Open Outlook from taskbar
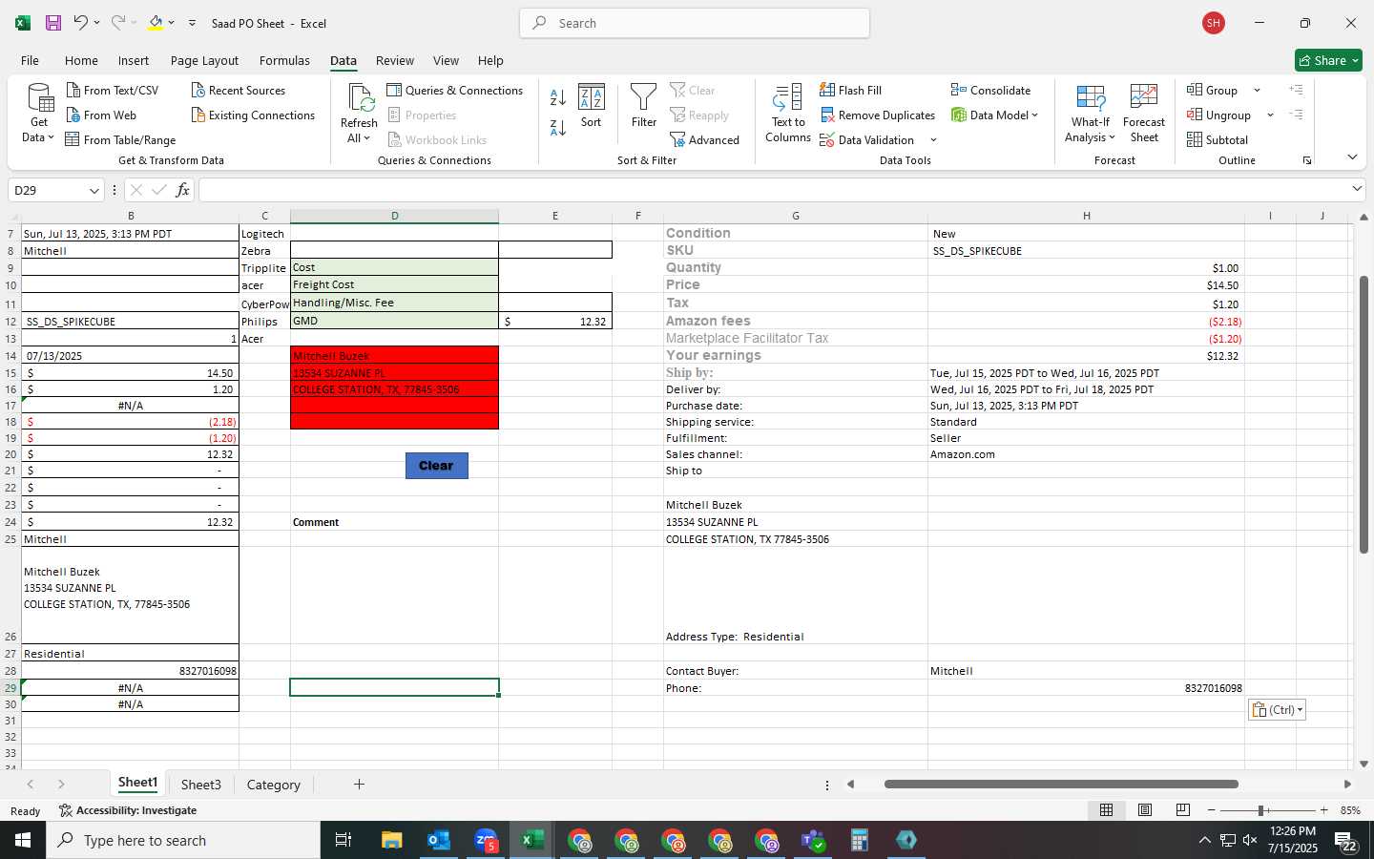1374x859 pixels. pyautogui.click(x=438, y=840)
